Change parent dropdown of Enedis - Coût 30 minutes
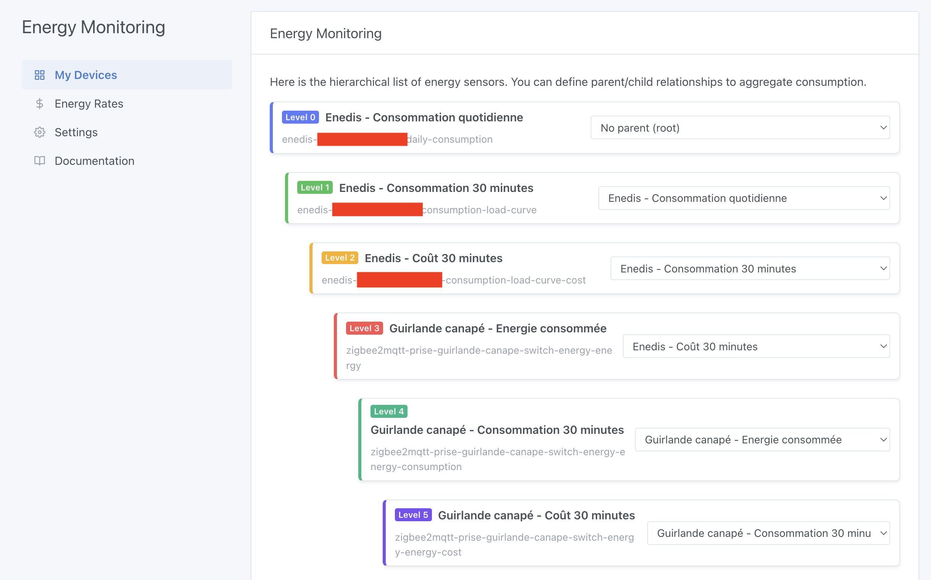Viewport: 931px width, 580px height. [x=750, y=268]
